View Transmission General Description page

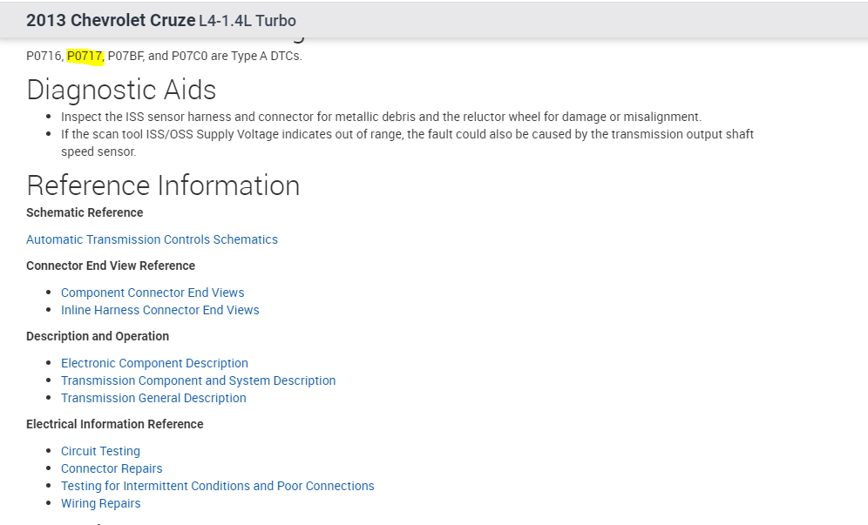[153, 398]
